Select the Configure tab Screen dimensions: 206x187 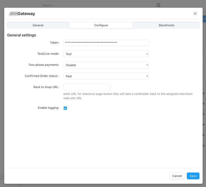click(x=101, y=25)
